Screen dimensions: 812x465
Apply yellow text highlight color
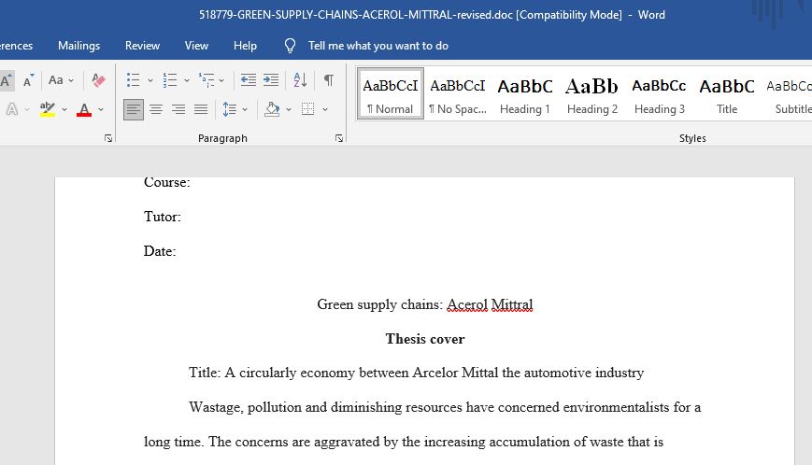click(47, 109)
